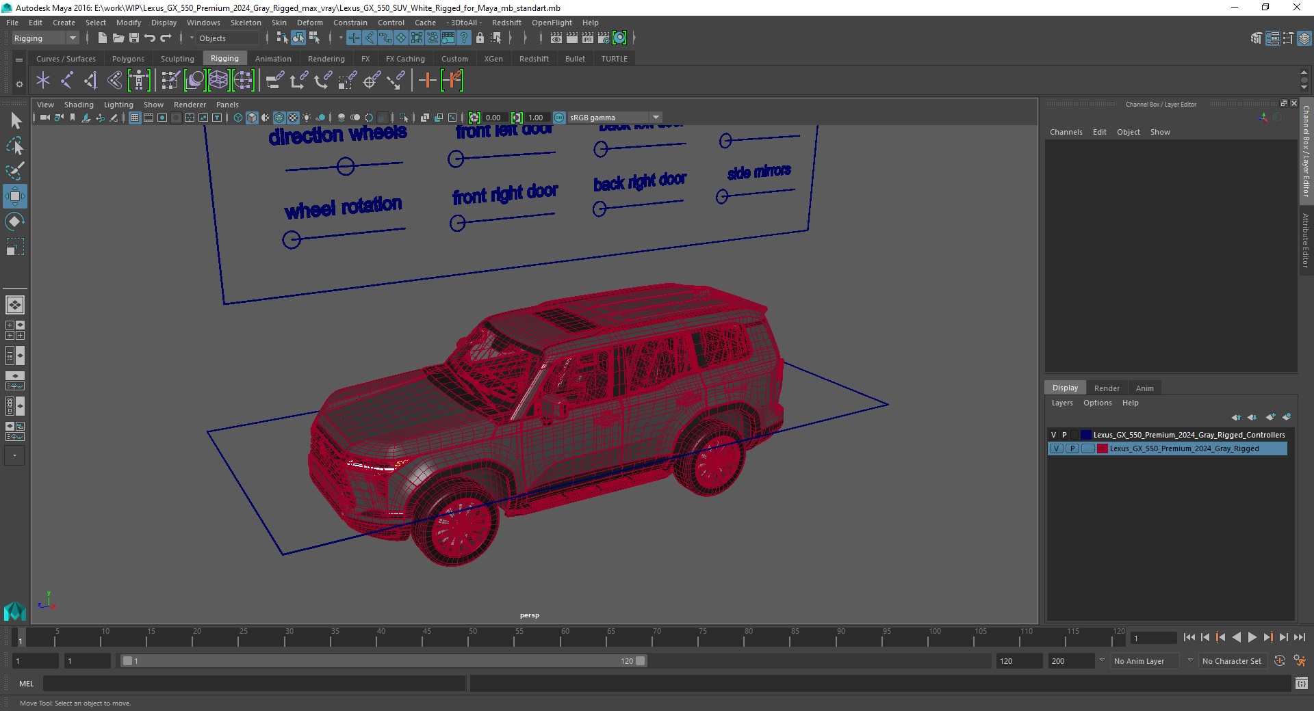This screenshot has width=1314, height=711.
Task: Switch to the Polygons shelf tab
Action: (x=128, y=59)
